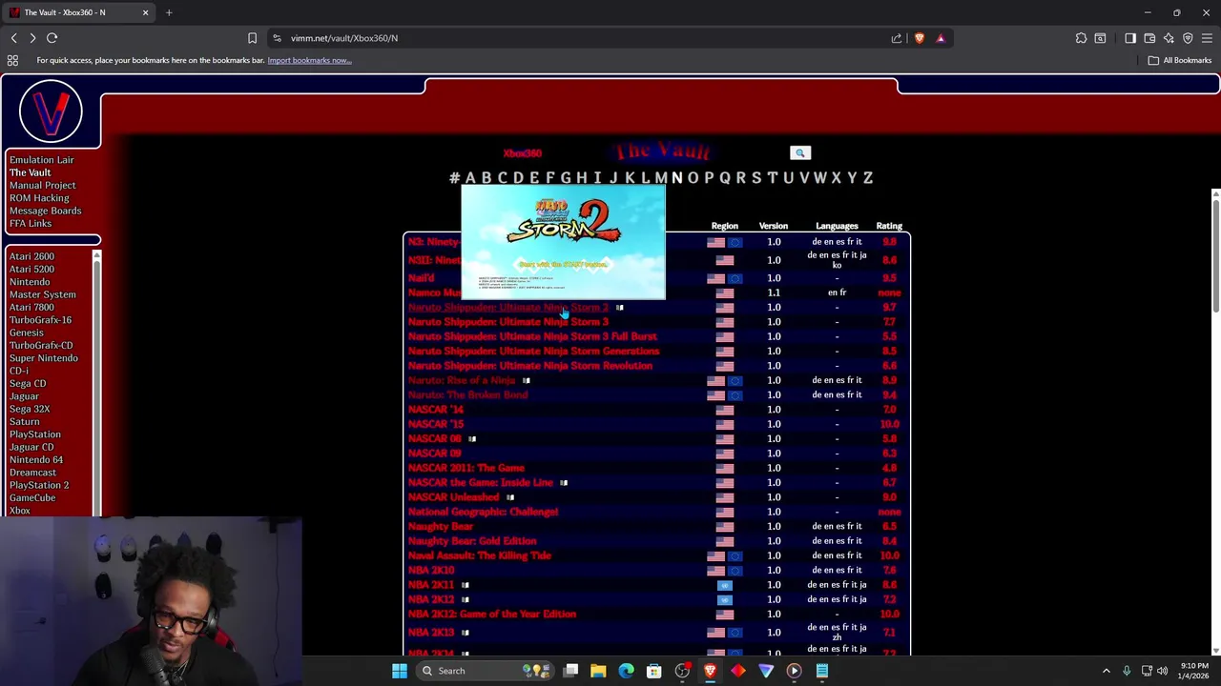Image resolution: width=1221 pixels, height=686 pixels.
Task: Open ROM Hacking in the left menu
Action: [39, 198]
